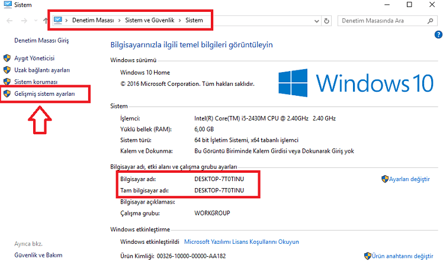Click the Windows 10 logo image

(356, 83)
